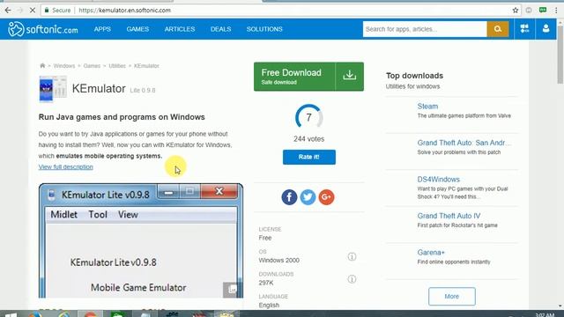Open the ARTICLES menu in the navbar

click(180, 29)
